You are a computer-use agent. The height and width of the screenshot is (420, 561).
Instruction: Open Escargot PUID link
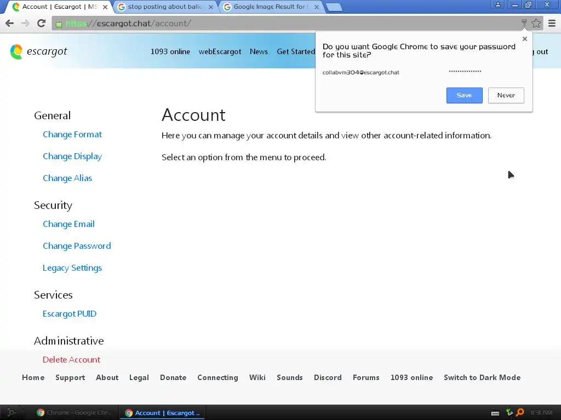pos(70,314)
